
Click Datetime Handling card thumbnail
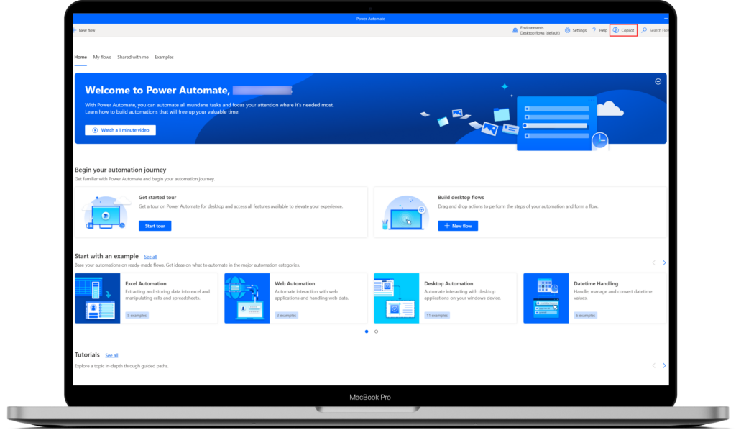[x=546, y=298]
